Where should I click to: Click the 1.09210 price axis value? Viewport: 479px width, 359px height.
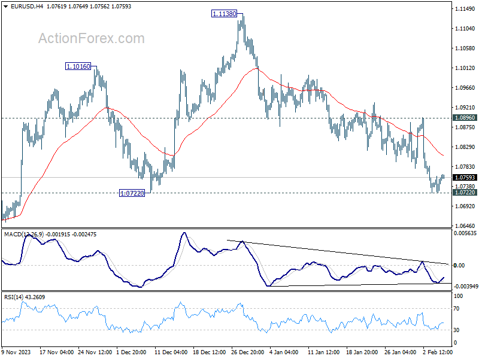pyautogui.click(x=465, y=108)
